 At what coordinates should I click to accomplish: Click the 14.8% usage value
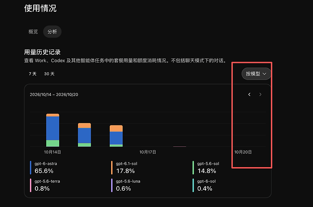tap(206, 171)
